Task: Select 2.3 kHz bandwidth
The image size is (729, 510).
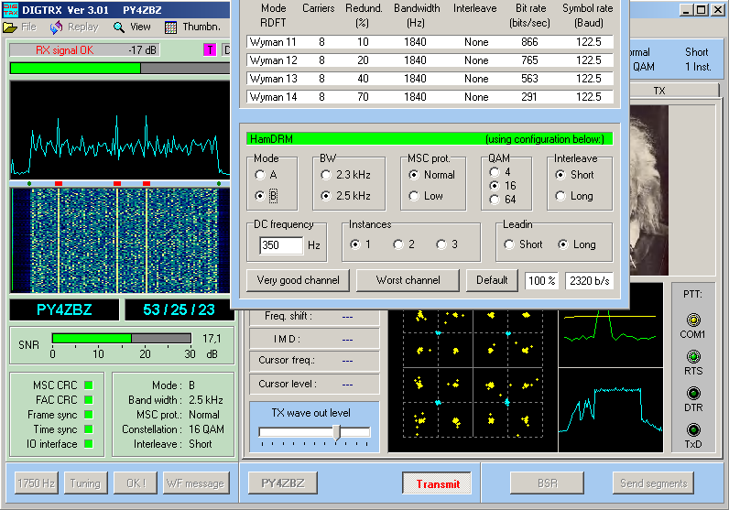Action: point(326,174)
